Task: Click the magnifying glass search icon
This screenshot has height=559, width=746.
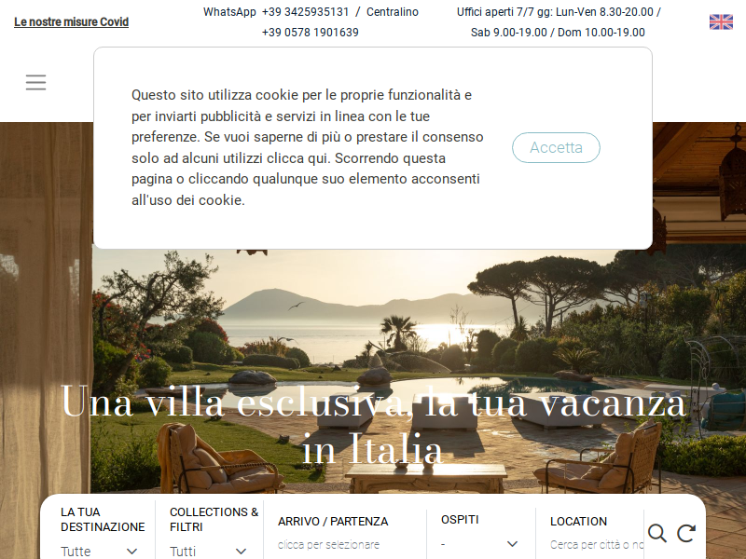Action: pyautogui.click(x=657, y=533)
